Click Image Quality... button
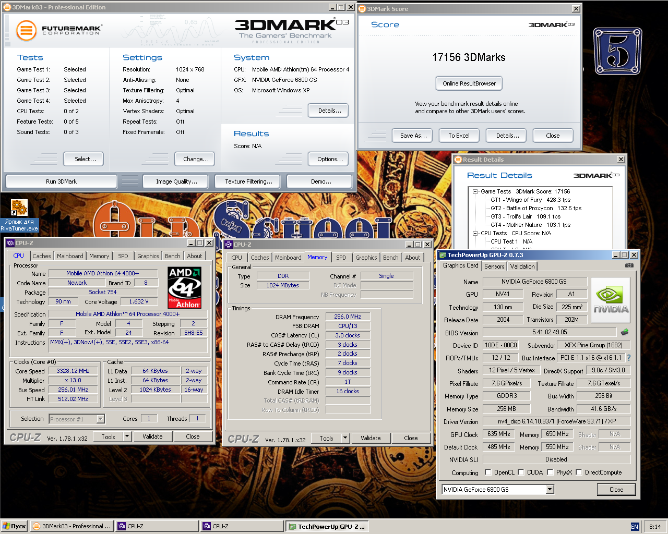Viewport: 668px width, 534px height. pos(176,181)
